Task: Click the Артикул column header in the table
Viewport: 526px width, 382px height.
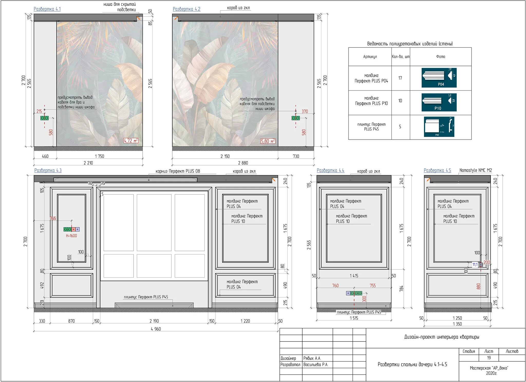Action: coord(370,57)
